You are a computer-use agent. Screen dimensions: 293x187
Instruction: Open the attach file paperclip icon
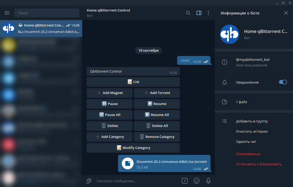click(x=89, y=181)
